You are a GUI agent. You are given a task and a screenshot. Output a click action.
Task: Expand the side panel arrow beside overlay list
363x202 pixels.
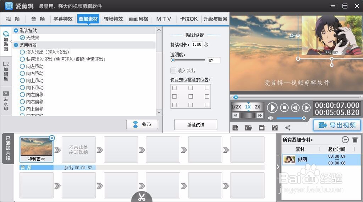click(278, 167)
